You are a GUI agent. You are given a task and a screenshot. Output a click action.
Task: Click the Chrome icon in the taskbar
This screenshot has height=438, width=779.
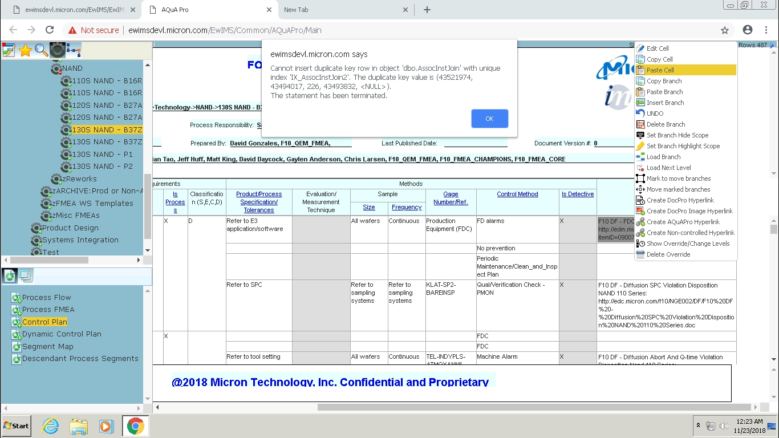[x=135, y=426]
